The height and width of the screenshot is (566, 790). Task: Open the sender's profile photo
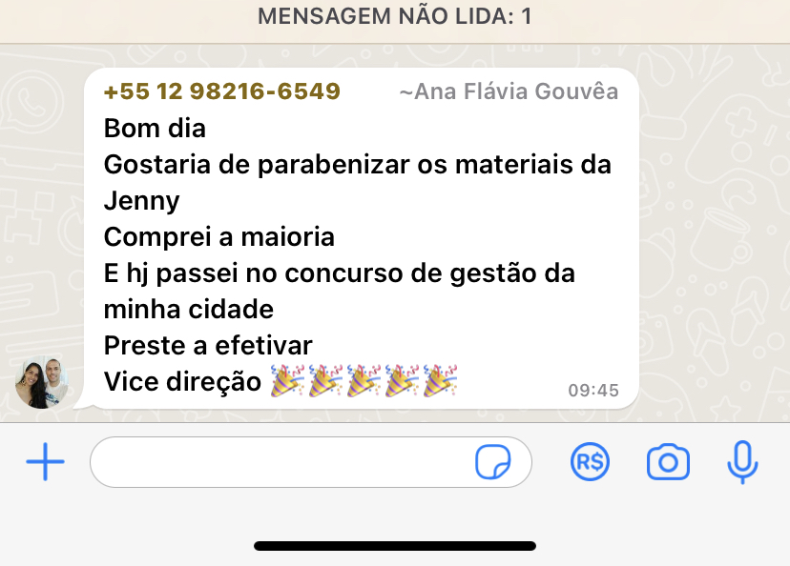point(42,382)
